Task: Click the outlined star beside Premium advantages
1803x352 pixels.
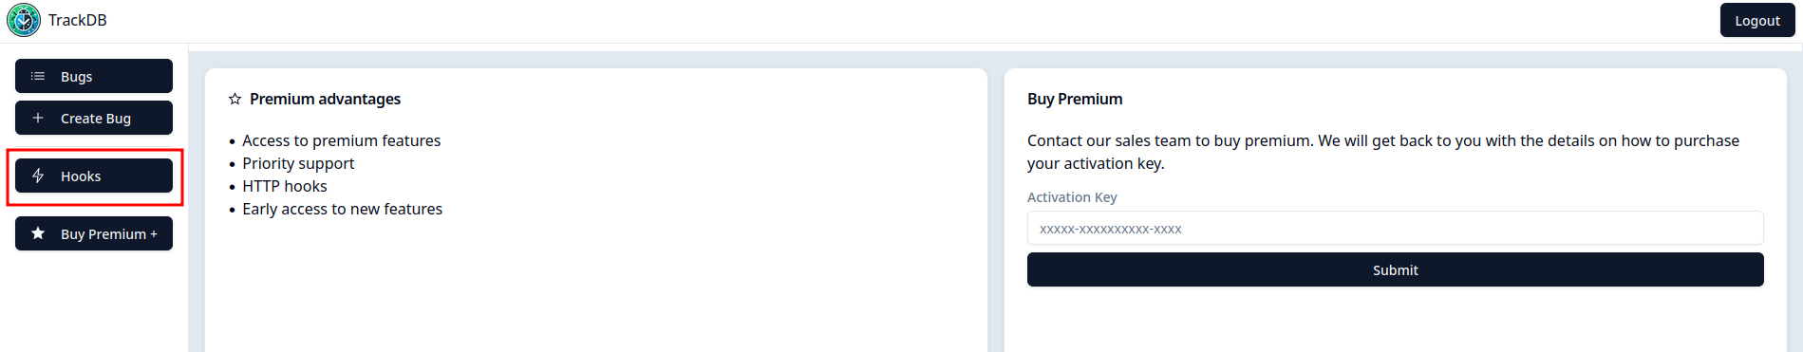Action: (x=235, y=99)
